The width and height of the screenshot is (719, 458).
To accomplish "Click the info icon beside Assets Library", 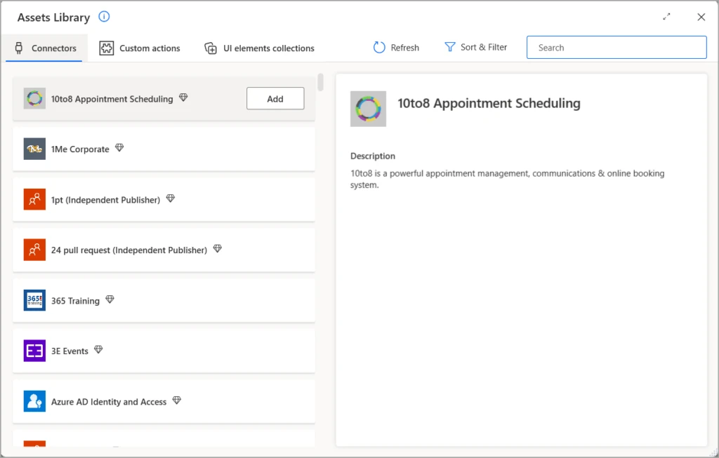I will click(104, 17).
